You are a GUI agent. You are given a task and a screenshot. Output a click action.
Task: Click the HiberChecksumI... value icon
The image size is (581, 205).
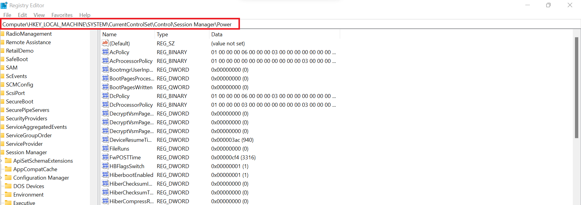105,184
